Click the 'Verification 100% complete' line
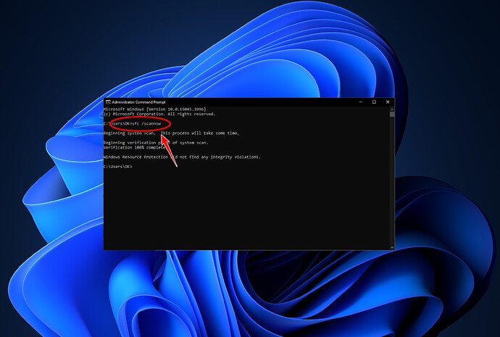The image size is (500, 337). click(131, 147)
